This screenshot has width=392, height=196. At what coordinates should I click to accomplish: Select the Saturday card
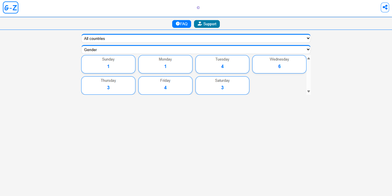222,86
